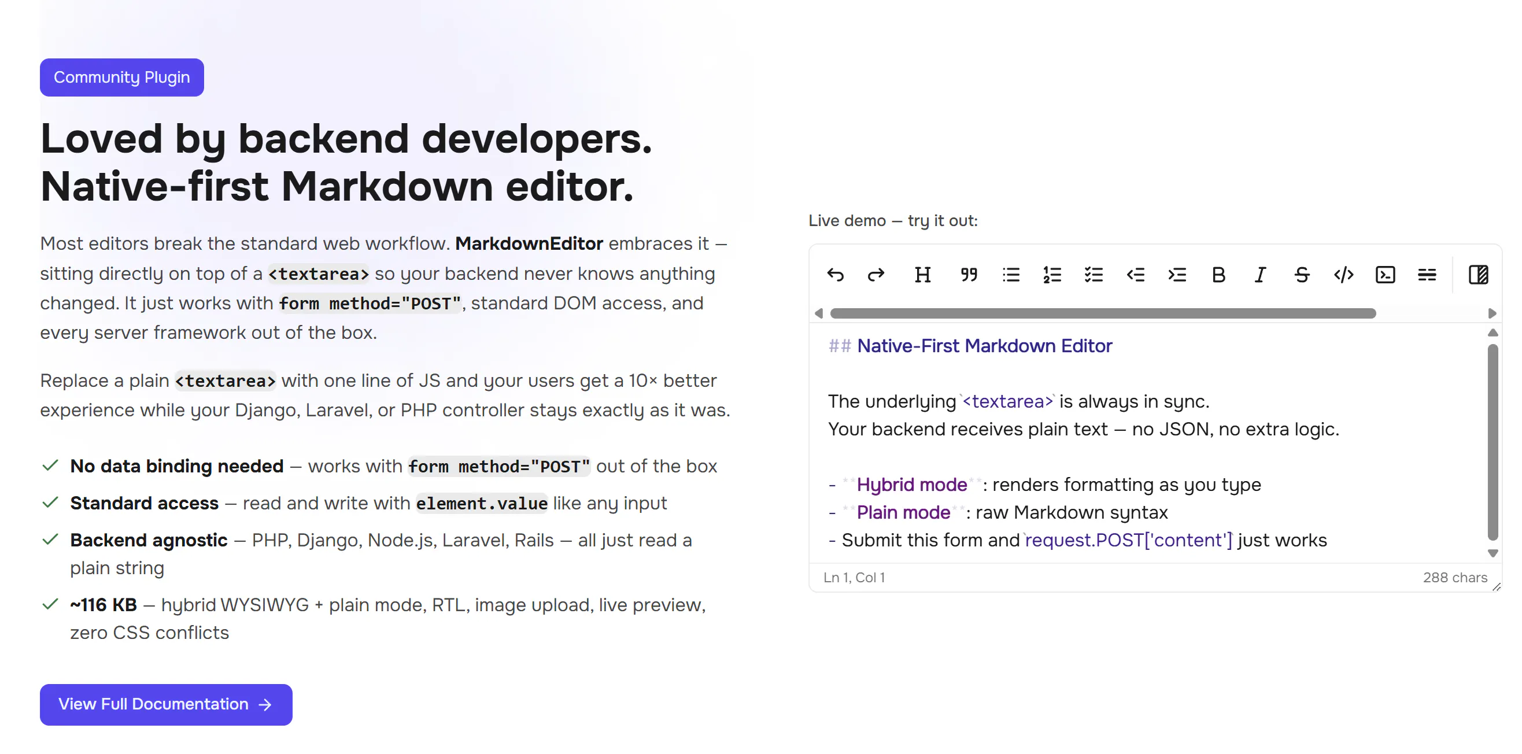1522x754 pixels.
Task: Click the bold "MarkdownEditor" name in the paragraph
Action: click(529, 243)
